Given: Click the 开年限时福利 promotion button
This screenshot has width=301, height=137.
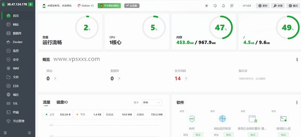Looking at the screenshot, I should click(x=109, y=6).
